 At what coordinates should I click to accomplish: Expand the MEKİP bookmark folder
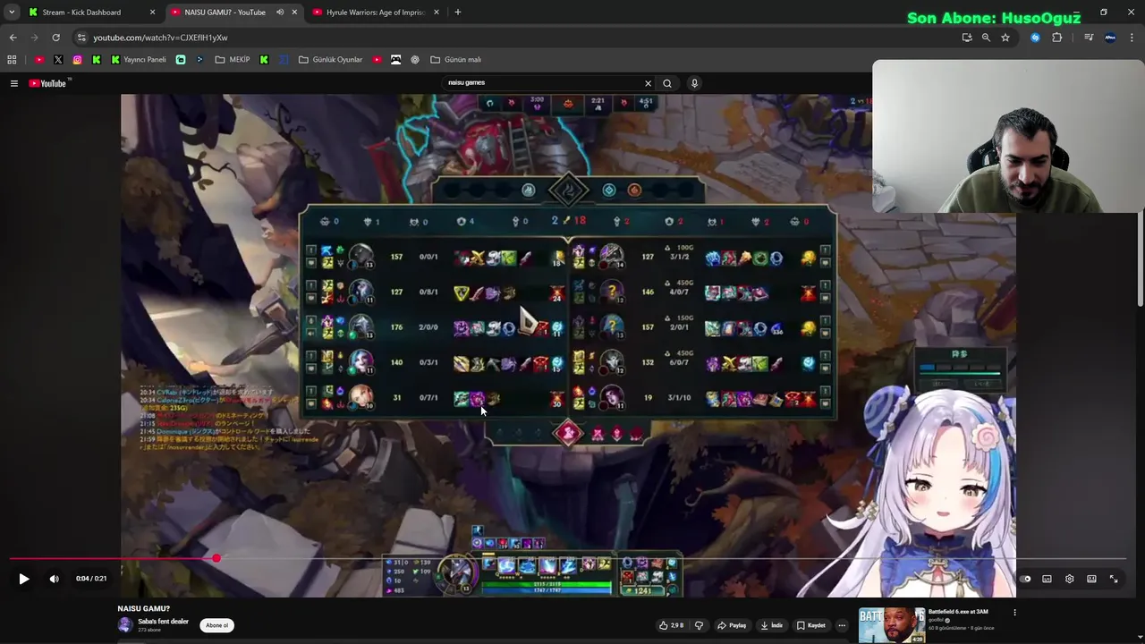click(233, 60)
